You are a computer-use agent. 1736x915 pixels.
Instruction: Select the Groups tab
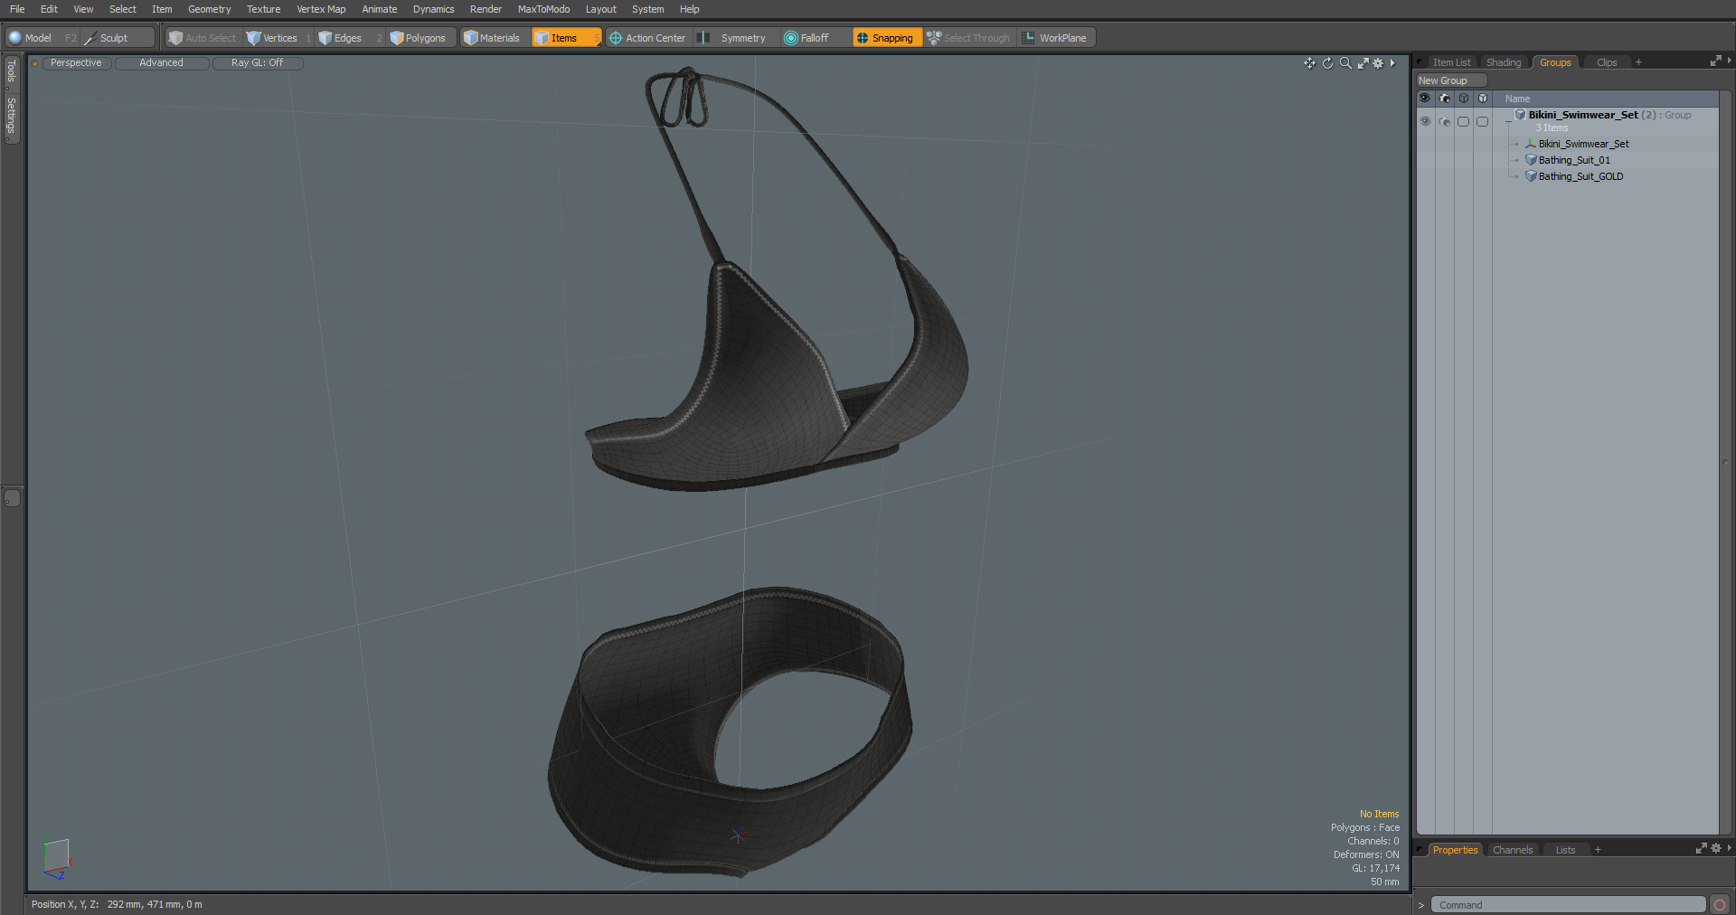1555,62
